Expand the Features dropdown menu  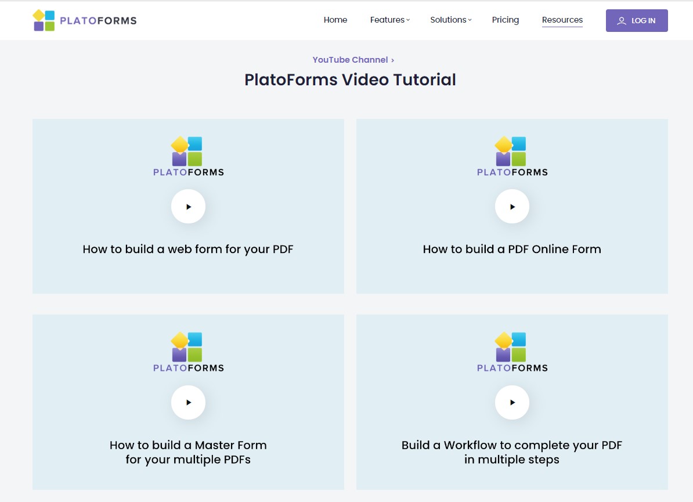389,20
